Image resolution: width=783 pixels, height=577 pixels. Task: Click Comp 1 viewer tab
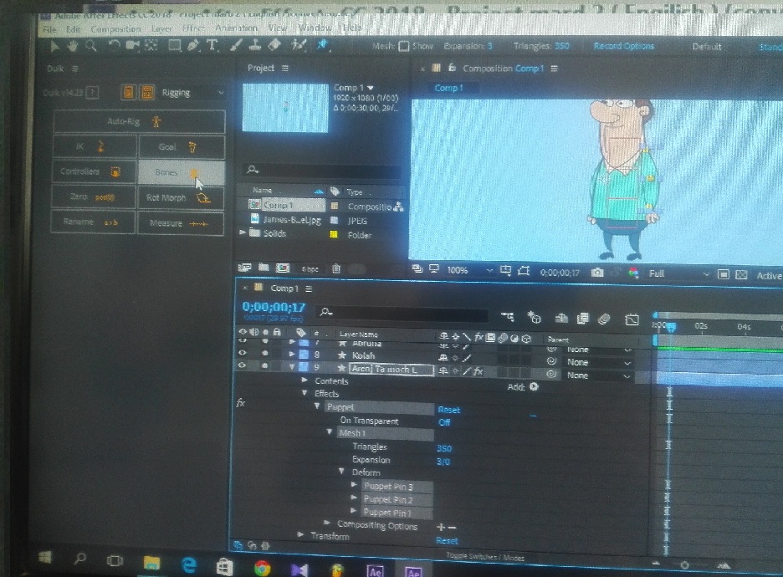[x=448, y=88]
